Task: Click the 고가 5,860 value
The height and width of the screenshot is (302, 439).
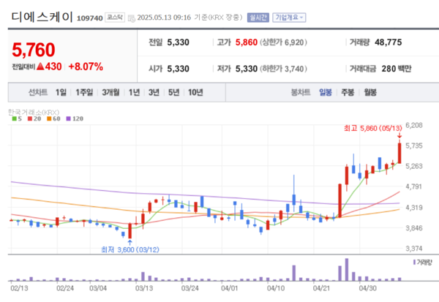Action: coord(247,42)
